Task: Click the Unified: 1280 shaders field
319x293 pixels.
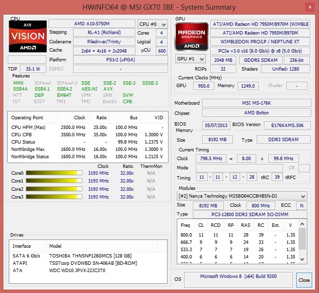Action: click(285, 69)
